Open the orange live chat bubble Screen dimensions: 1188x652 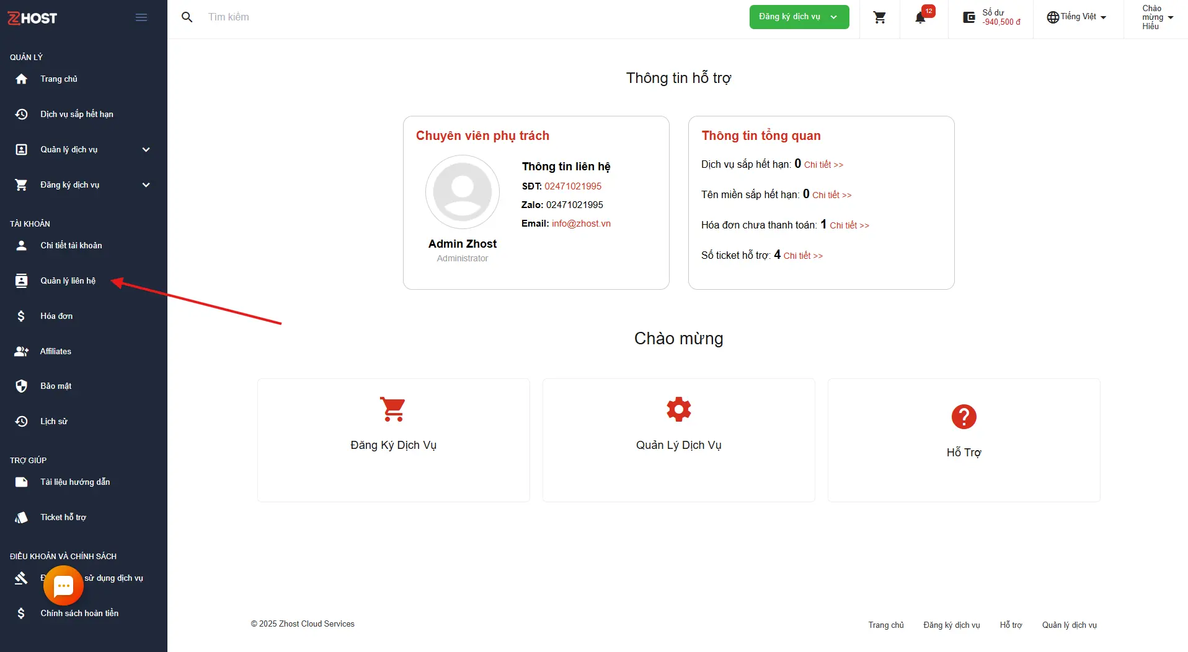[x=63, y=585]
